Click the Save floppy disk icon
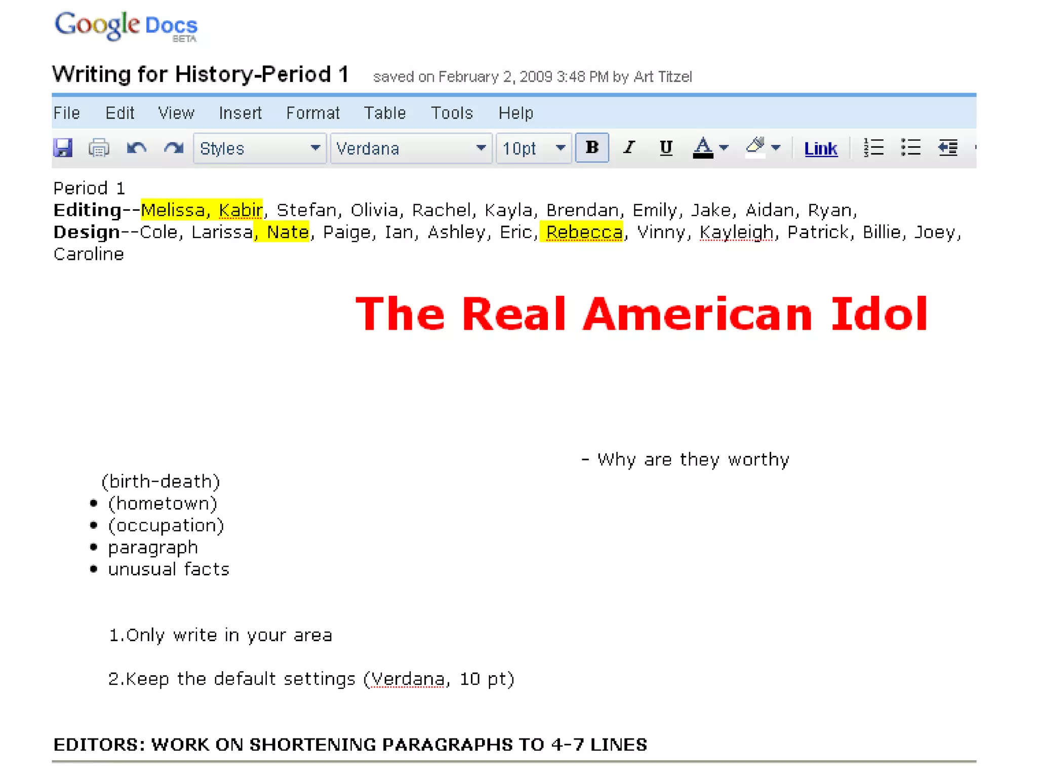 [63, 148]
